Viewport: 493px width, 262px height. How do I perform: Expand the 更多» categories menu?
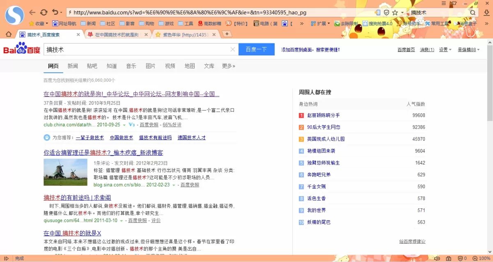[229, 66]
